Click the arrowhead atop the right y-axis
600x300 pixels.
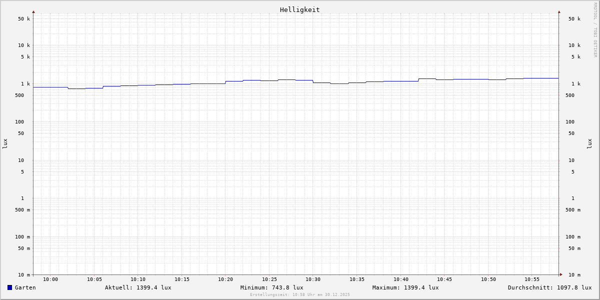click(x=559, y=11)
